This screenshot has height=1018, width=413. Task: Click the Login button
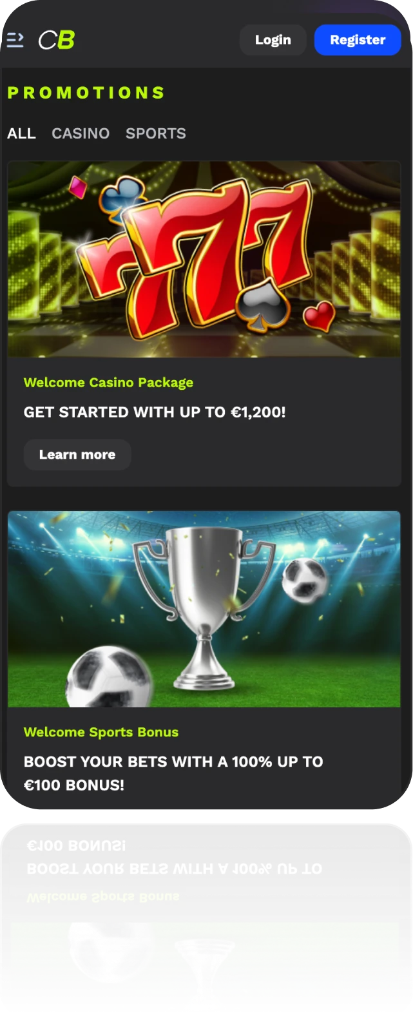click(x=273, y=40)
